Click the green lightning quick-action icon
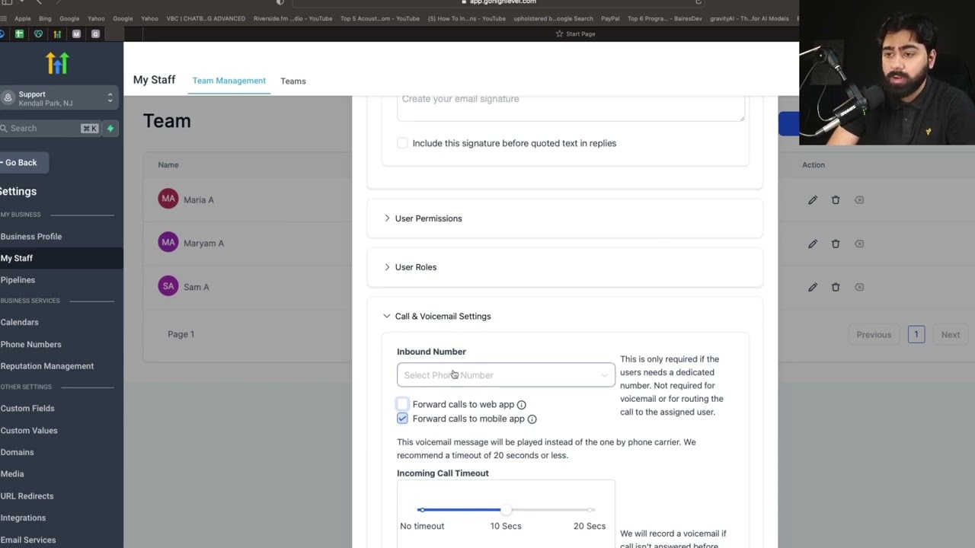The width and height of the screenshot is (975, 548). (110, 129)
